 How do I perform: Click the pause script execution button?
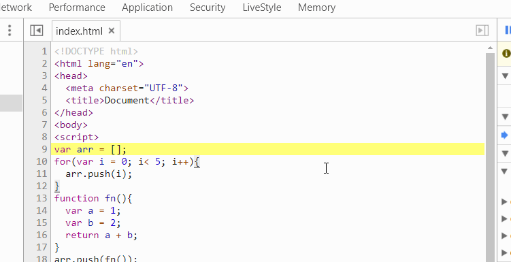(x=508, y=31)
